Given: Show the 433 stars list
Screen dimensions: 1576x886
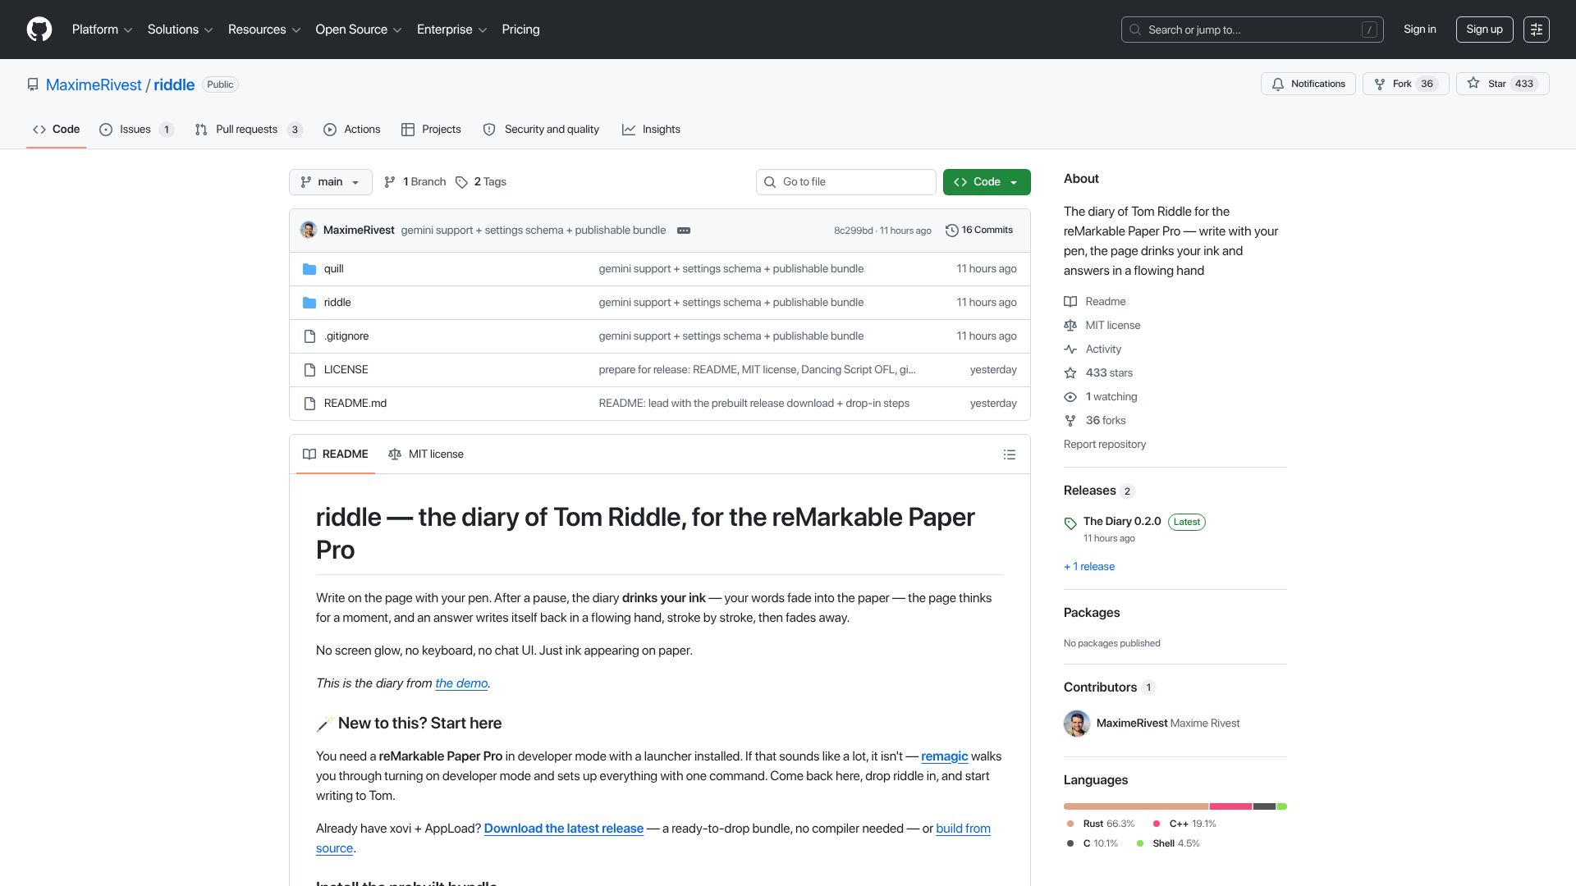Looking at the screenshot, I should (x=1098, y=373).
